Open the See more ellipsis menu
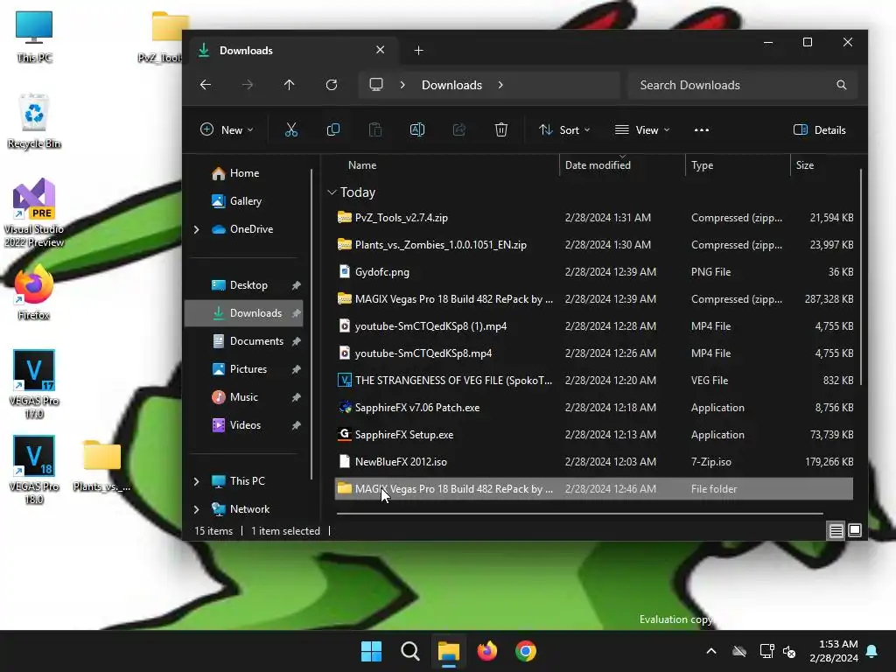This screenshot has height=672, width=896. [701, 130]
